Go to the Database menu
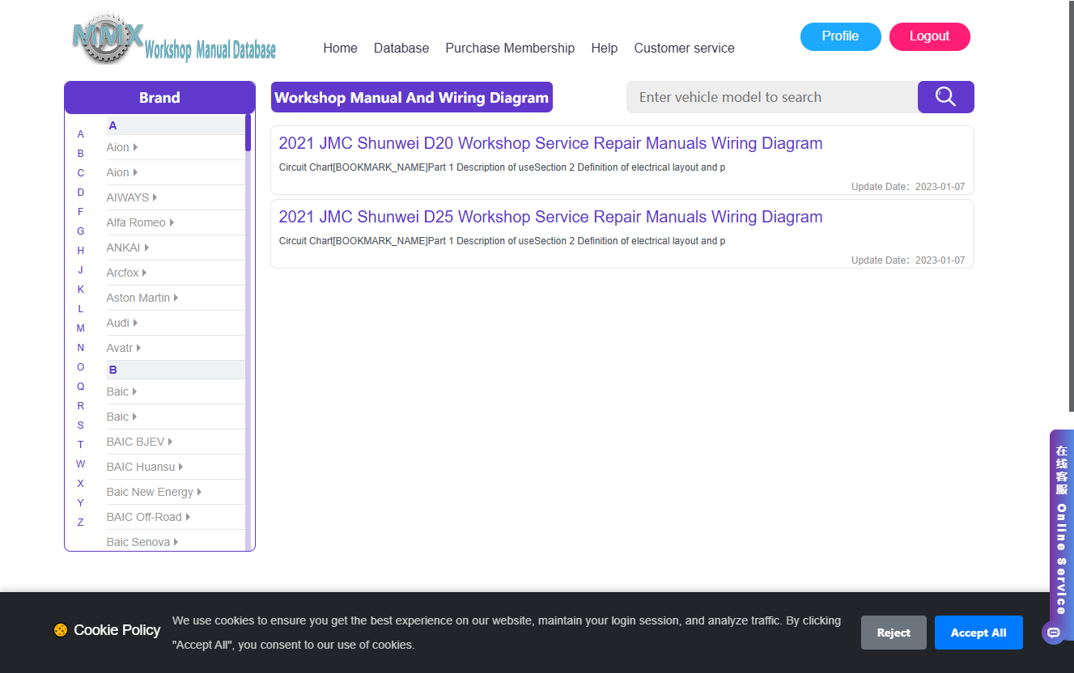 pos(401,48)
